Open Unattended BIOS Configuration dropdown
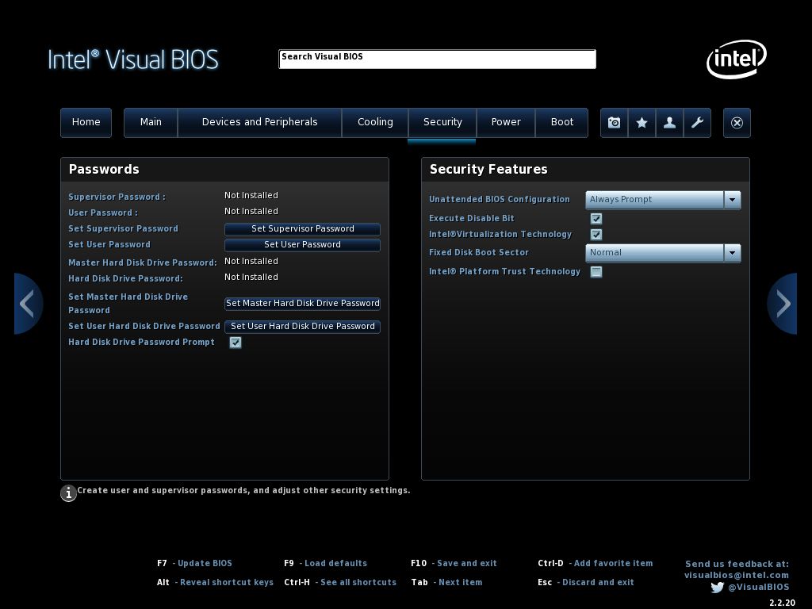Viewport: 812px width, 609px height. pos(663,200)
